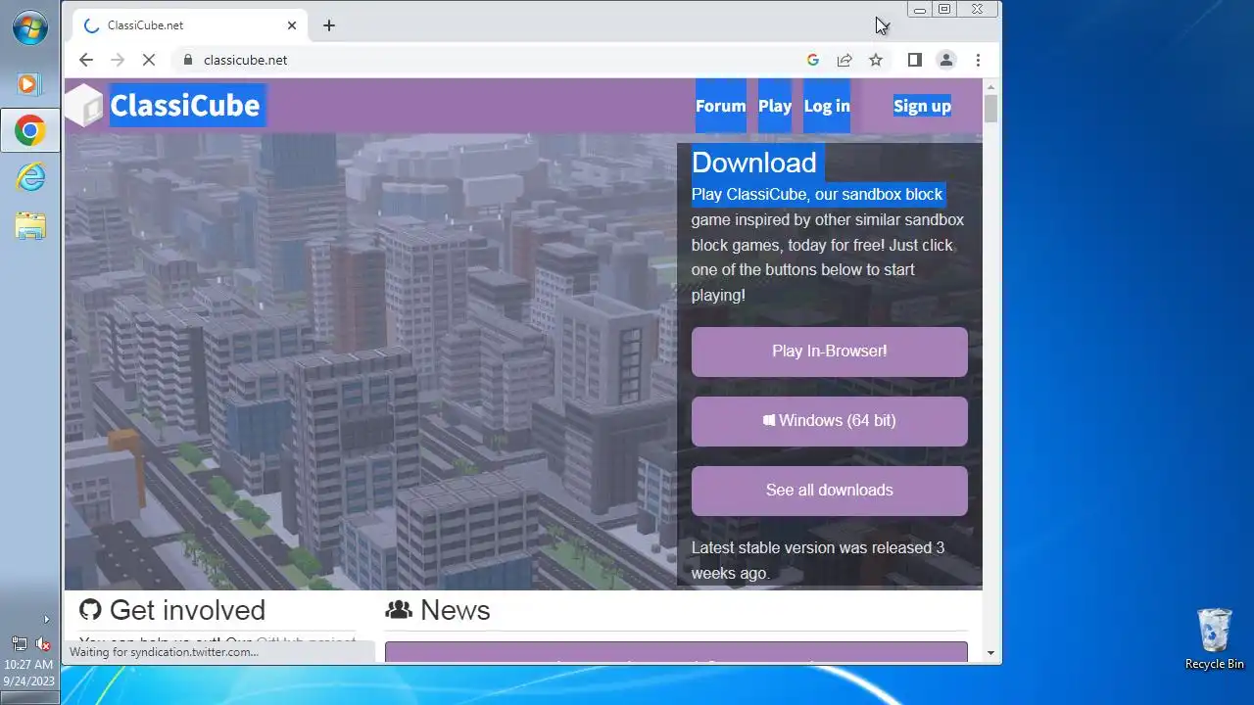Screen dimensions: 1254x705
Task: Click the News heading
Action: pos(455,610)
